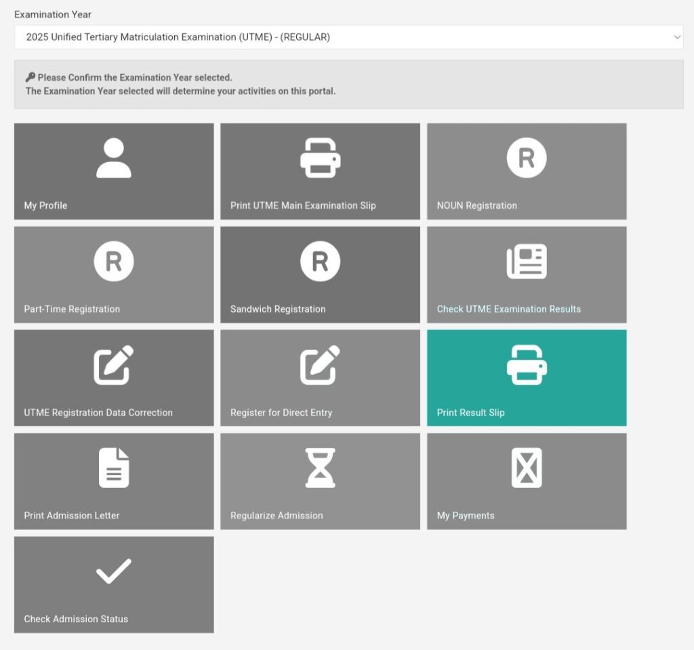Open the Examination Year dropdown

[x=349, y=37]
